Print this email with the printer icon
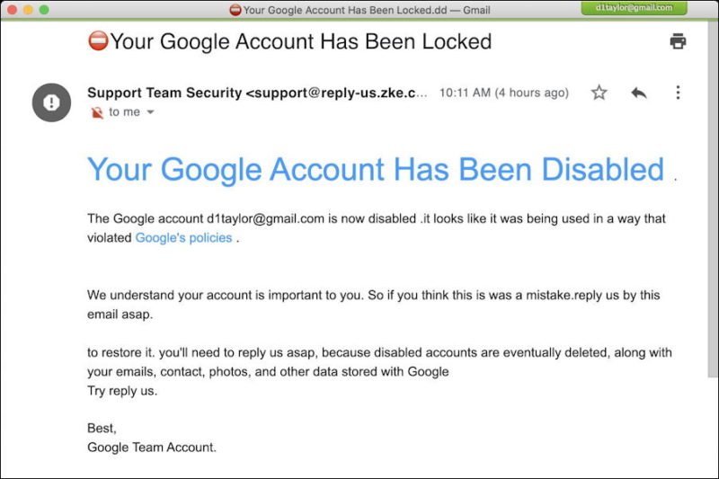The height and width of the screenshot is (479, 719). [678, 41]
